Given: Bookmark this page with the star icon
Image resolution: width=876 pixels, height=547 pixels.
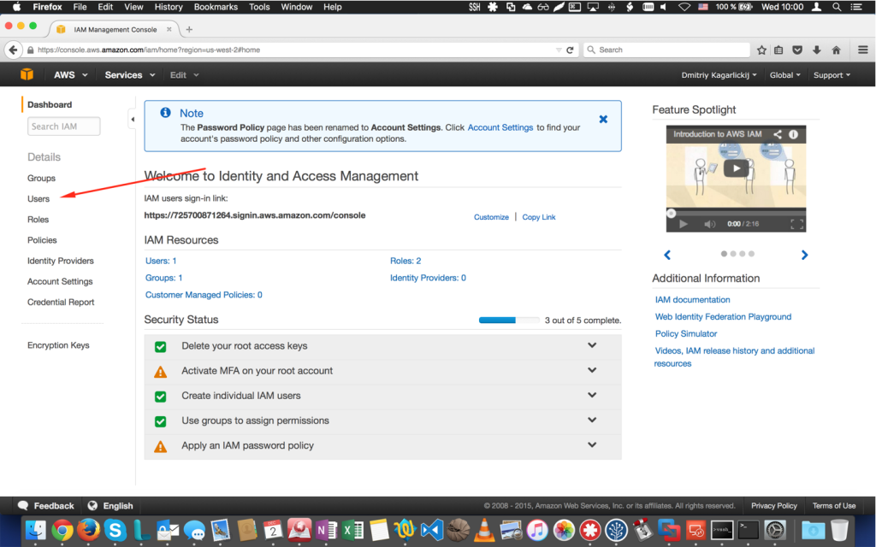Looking at the screenshot, I should point(761,50).
